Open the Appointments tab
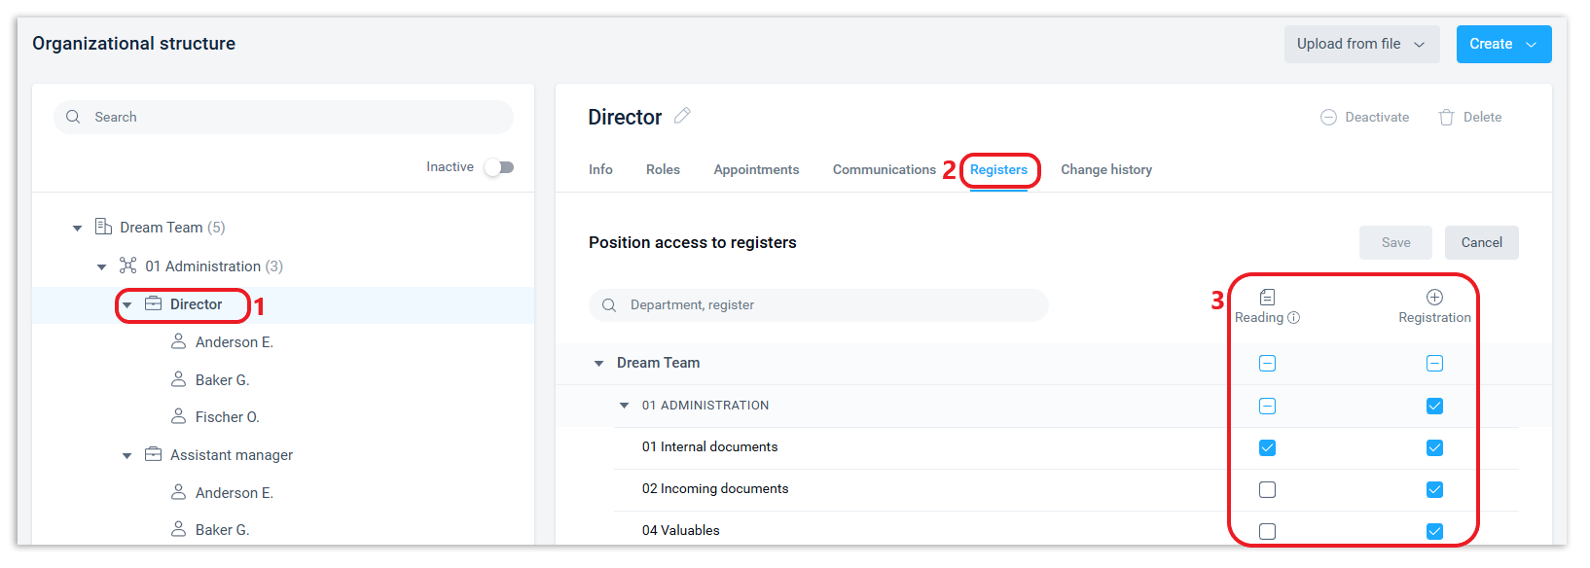This screenshot has height=568, width=1590. pos(756,170)
